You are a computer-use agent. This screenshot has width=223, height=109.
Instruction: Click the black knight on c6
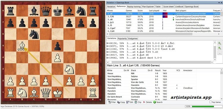(34, 35)
